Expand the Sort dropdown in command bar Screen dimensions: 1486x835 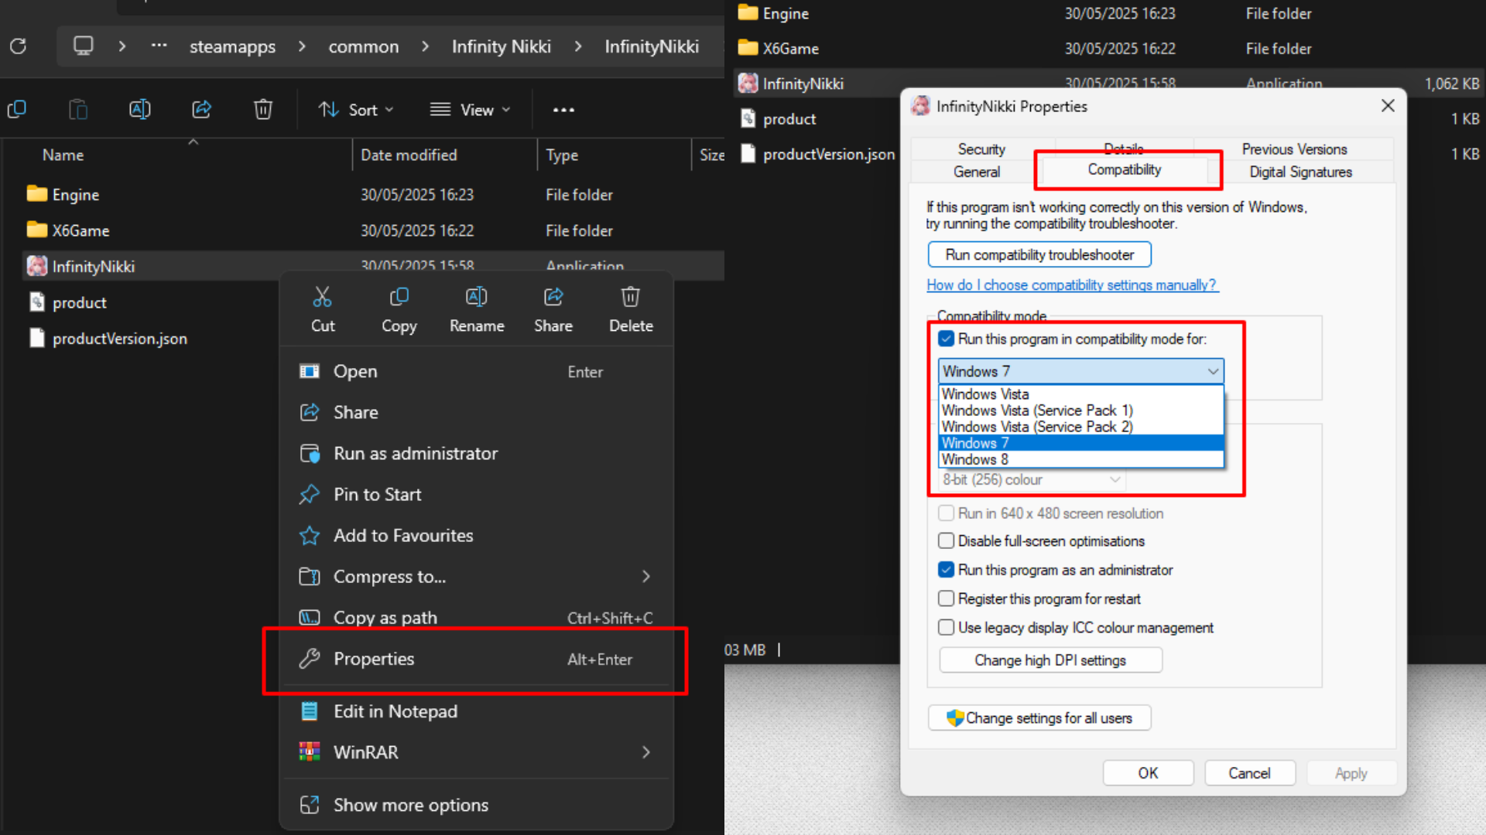[x=357, y=110]
